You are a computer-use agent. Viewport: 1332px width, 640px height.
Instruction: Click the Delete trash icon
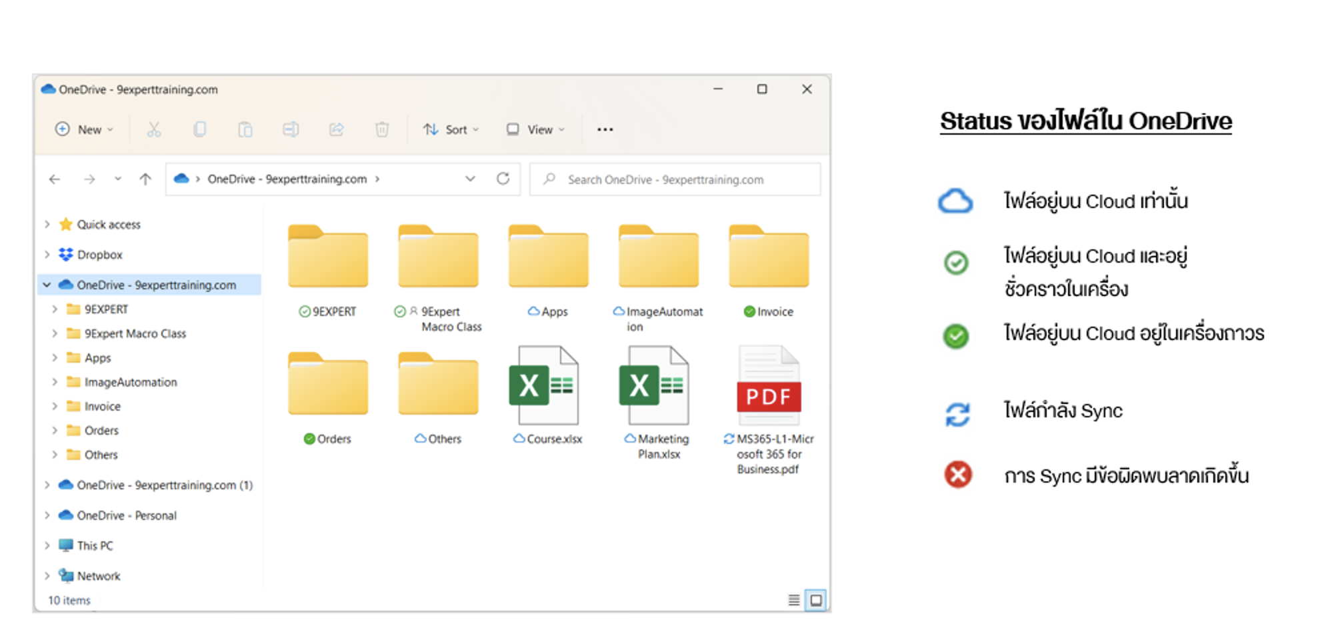point(381,129)
